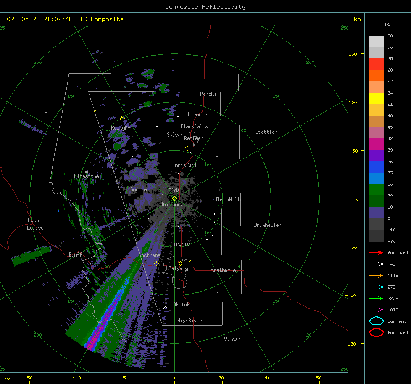This screenshot has height=384, width=411.
Task: Click the dBZ legend heading
Action: pyautogui.click(x=387, y=24)
